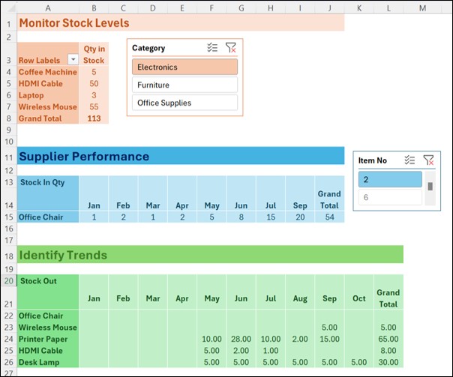Select column M header
The height and width of the screenshot is (377, 453).
tap(422, 7)
